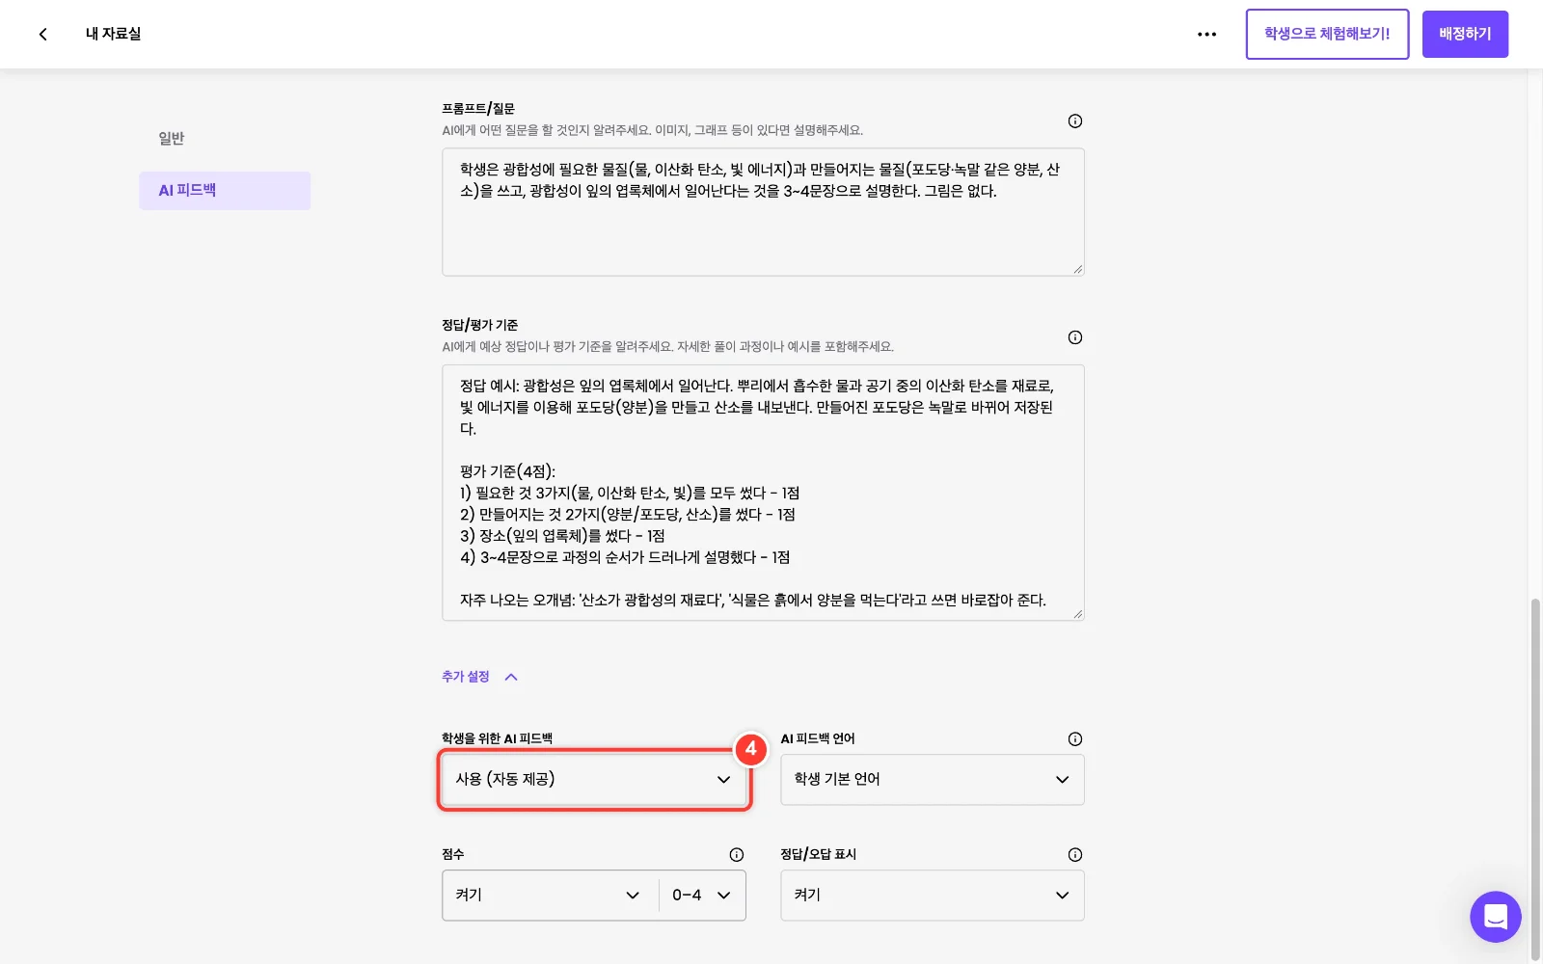Click inside the 정답/평가 기준 text area

763,493
